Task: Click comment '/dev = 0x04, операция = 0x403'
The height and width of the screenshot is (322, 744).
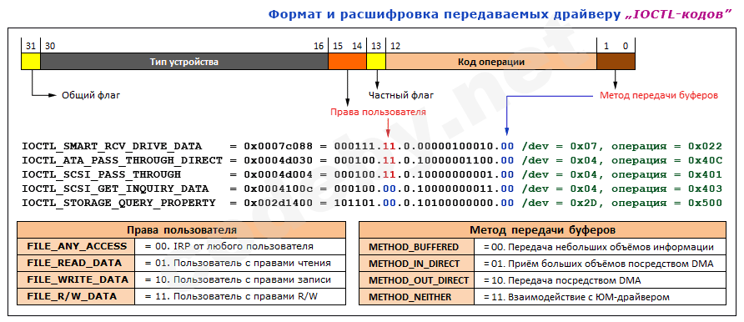Action: (x=622, y=189)
